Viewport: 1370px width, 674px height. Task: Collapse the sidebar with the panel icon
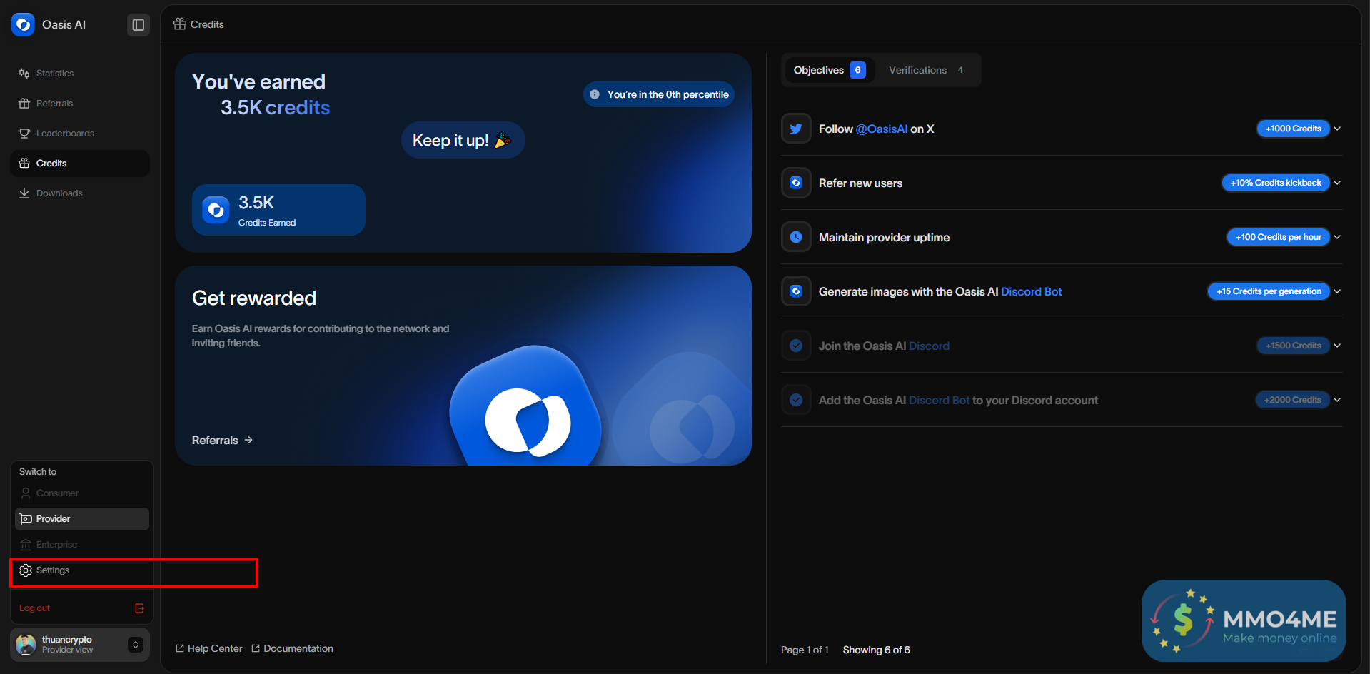click(x=138, y=25)
